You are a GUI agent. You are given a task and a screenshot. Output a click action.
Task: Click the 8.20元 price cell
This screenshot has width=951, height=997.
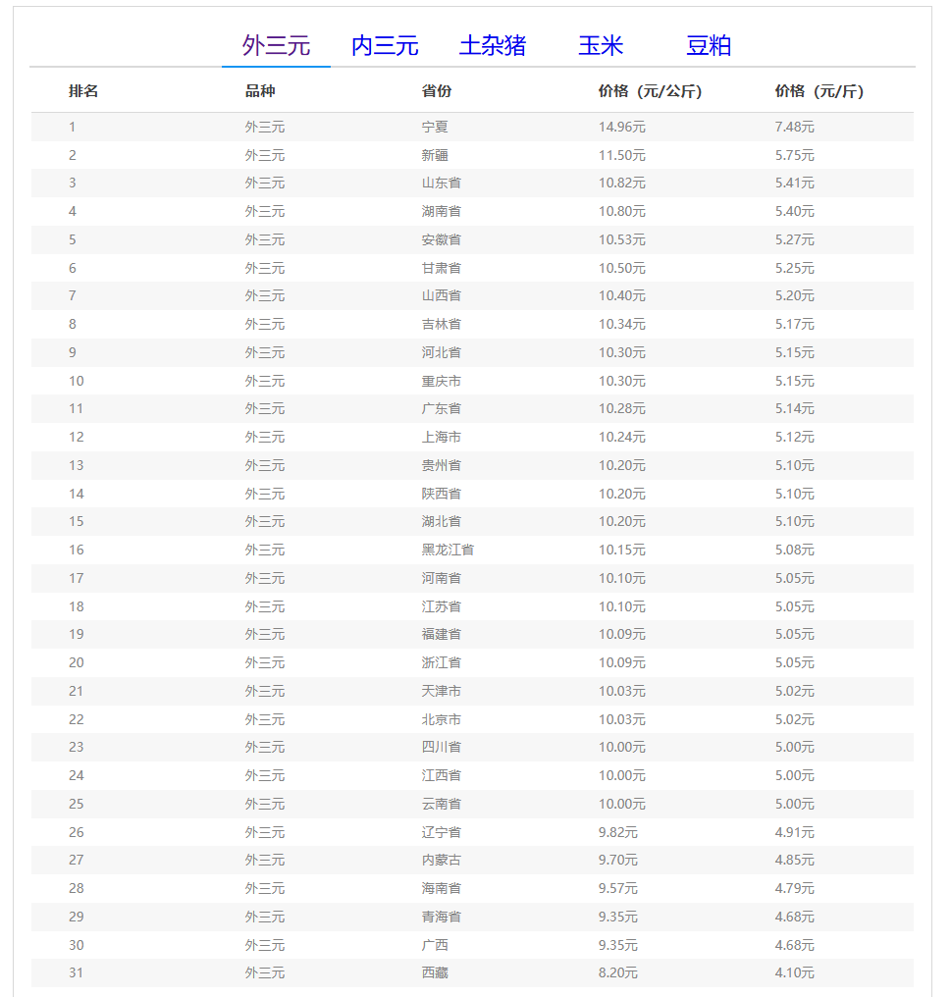pos(618,973)
